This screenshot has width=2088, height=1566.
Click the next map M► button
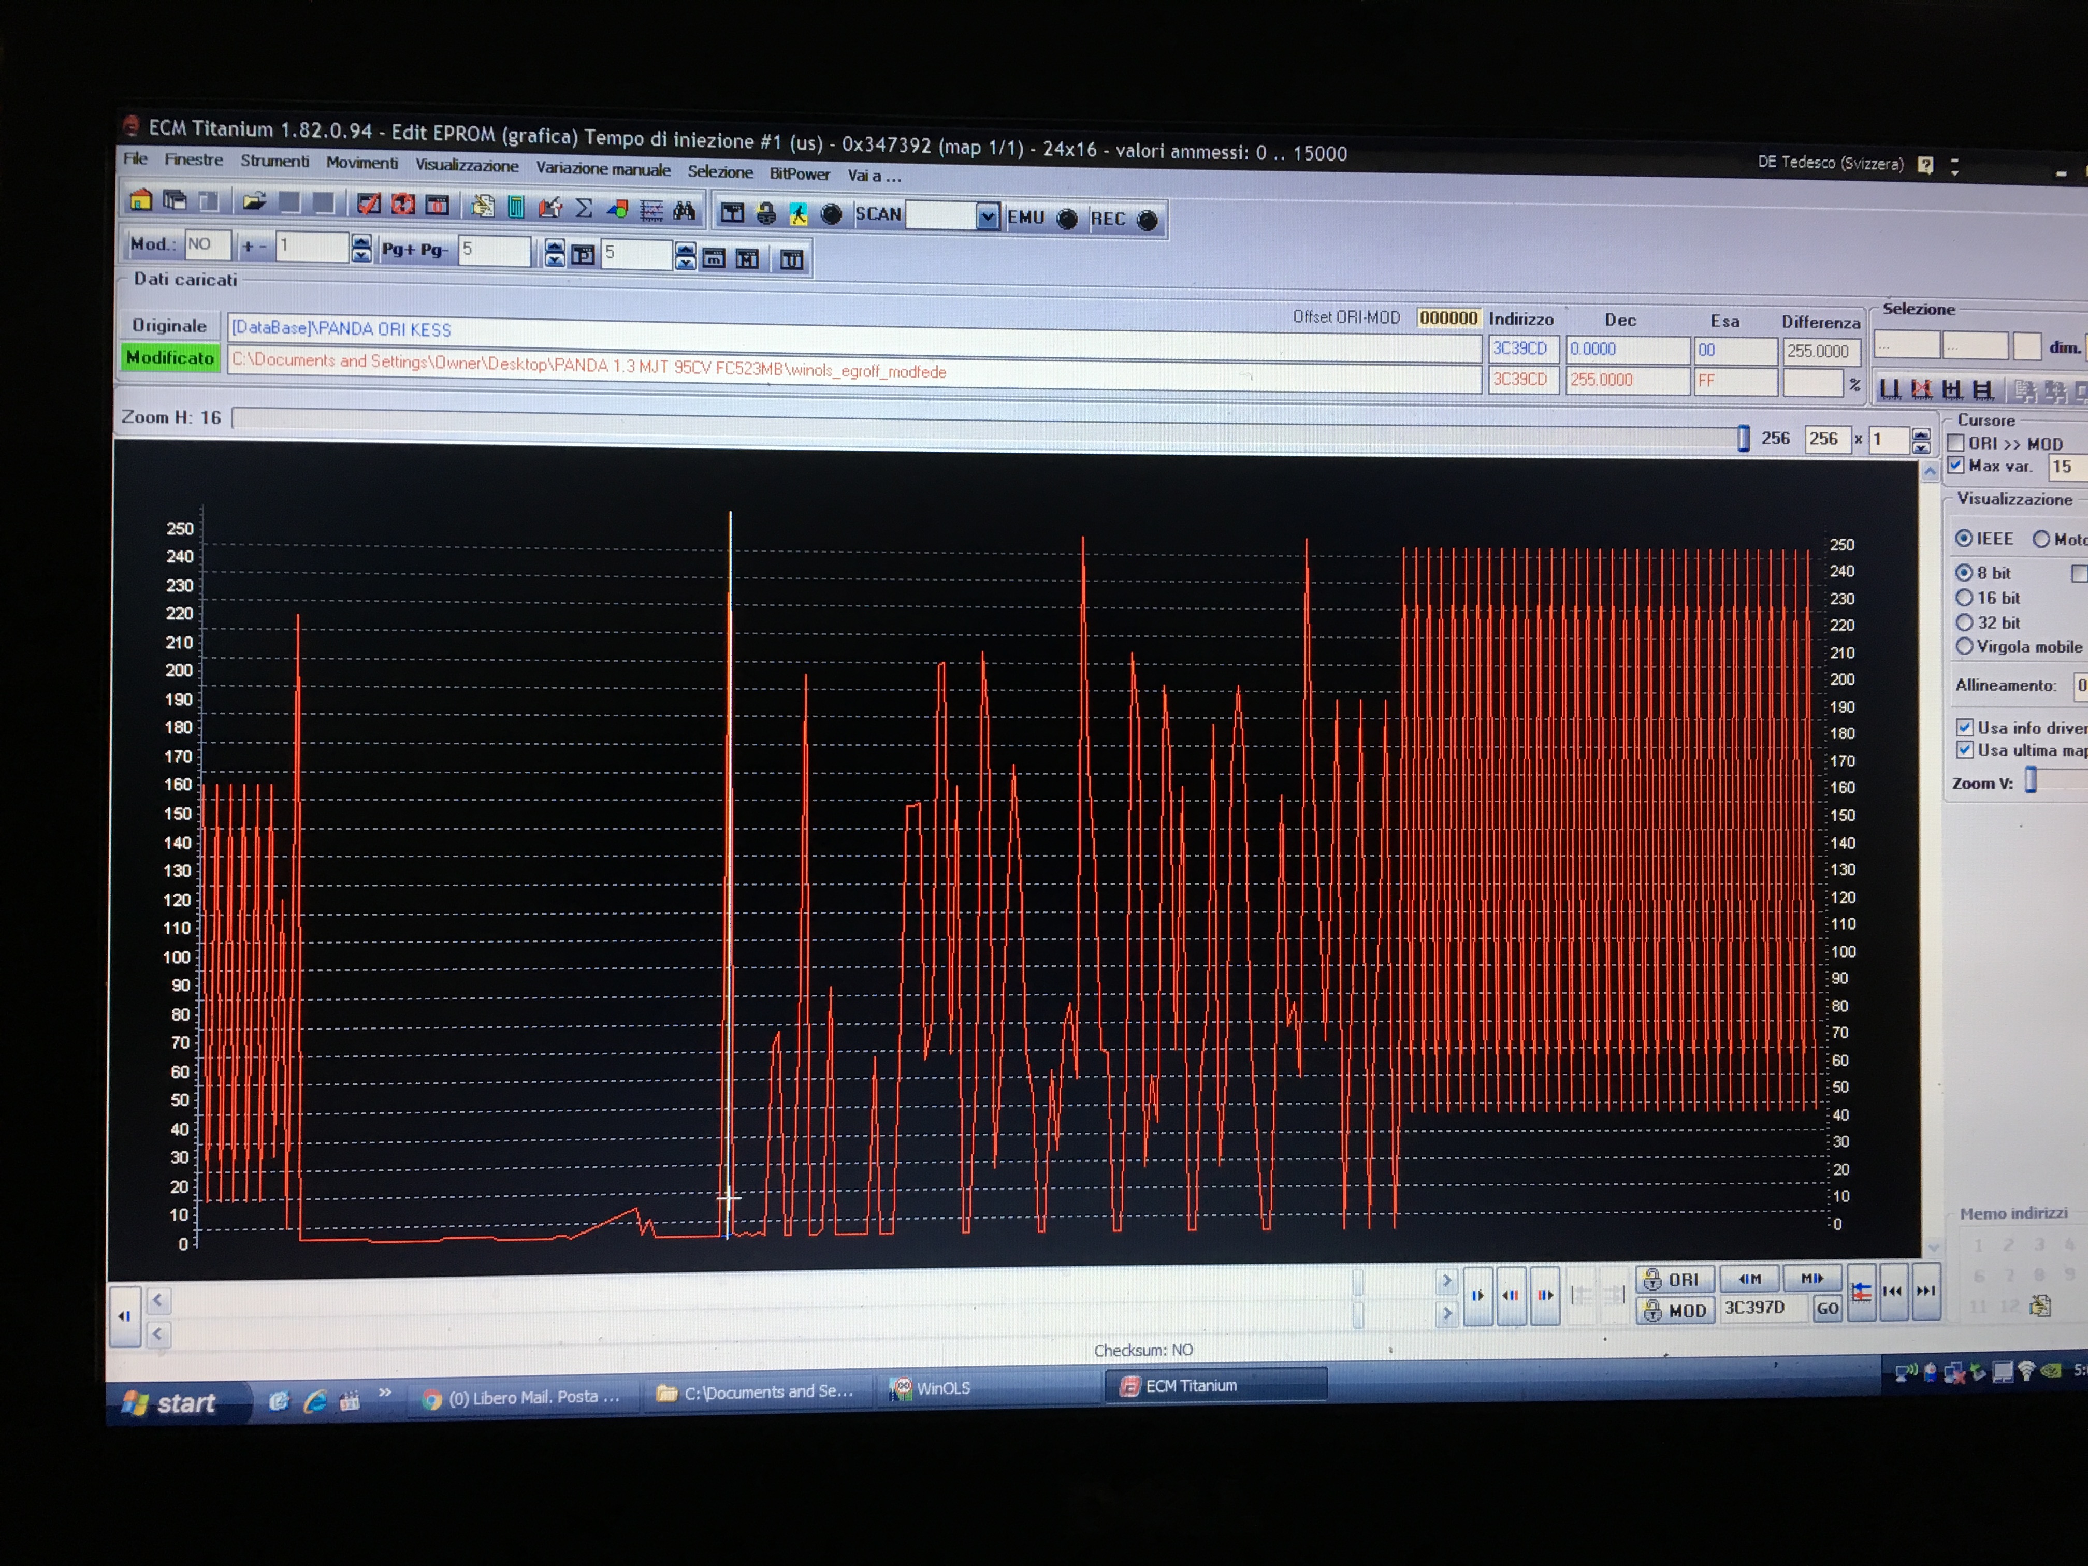point(1811,1279)
